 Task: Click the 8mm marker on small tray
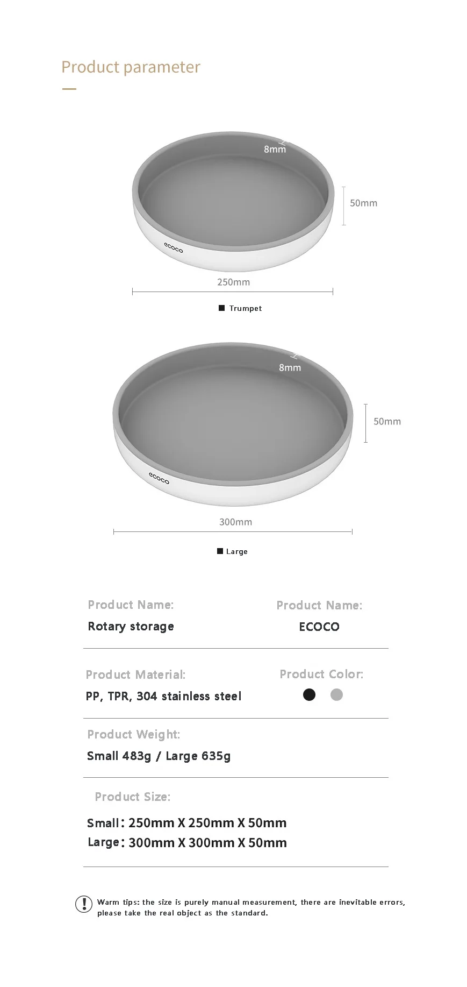pyautogui.click(x=275, y=149)
